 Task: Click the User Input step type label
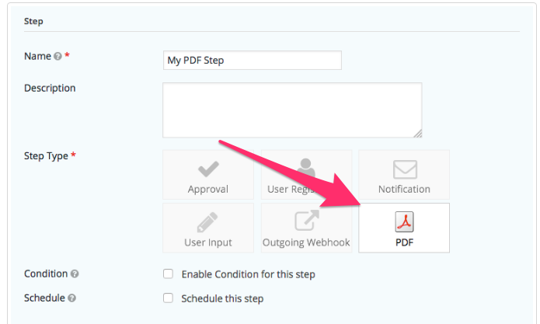[x=208, y=242]
